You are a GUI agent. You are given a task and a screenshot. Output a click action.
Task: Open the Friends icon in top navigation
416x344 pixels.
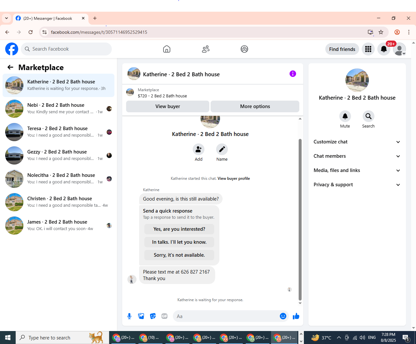point(206,49)
